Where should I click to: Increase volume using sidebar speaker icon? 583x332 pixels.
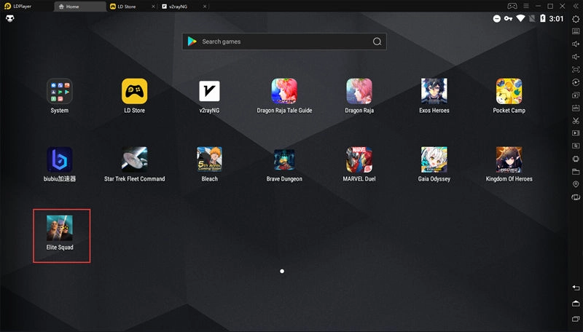pos(576,44)
